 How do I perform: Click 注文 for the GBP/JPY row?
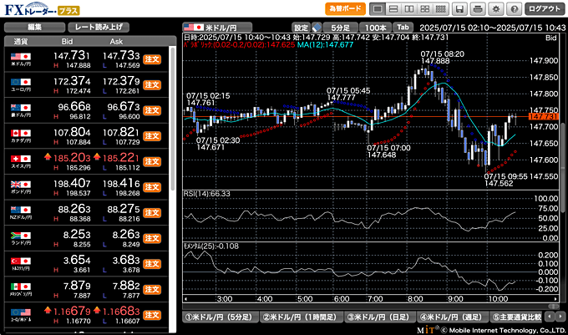[152, 187]
